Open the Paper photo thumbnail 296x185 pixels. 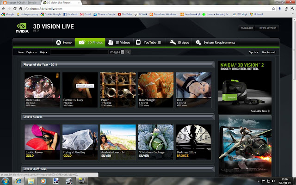[x=118, y=90]
